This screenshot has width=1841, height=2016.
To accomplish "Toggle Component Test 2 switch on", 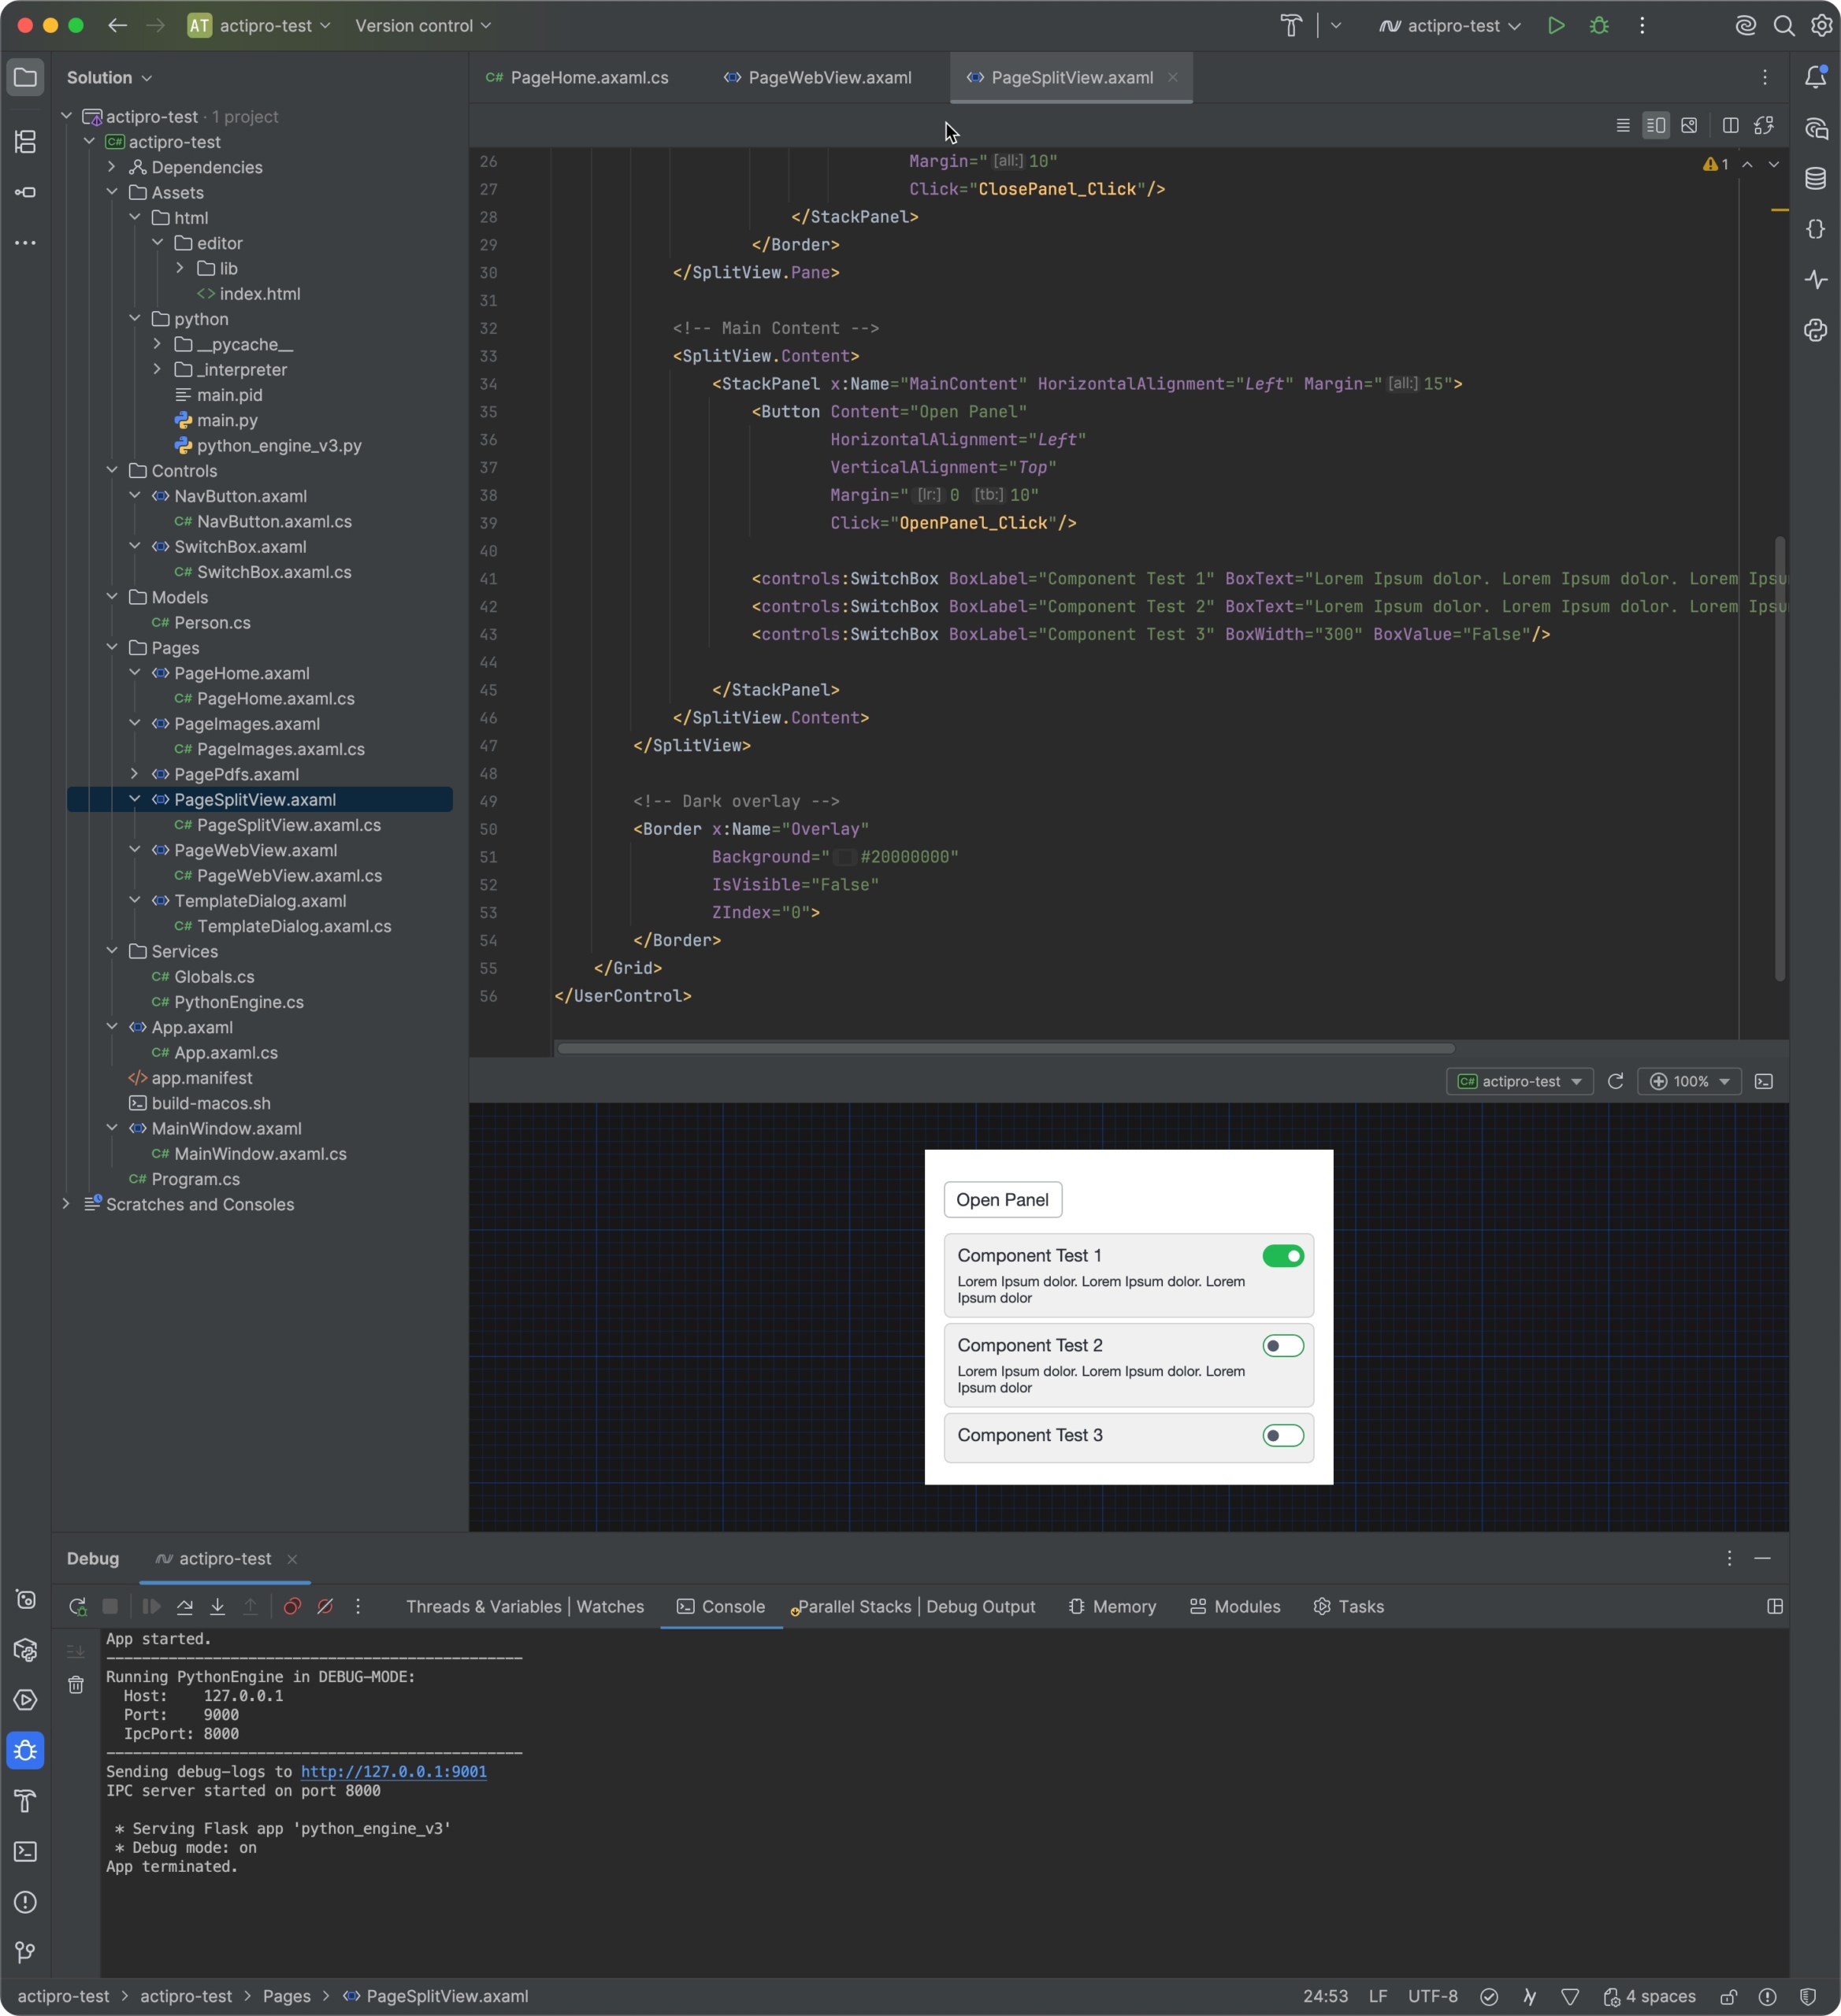I will (1282, 1346).
